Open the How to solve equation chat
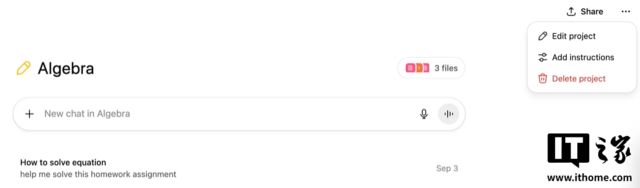 tap(239, 168)
